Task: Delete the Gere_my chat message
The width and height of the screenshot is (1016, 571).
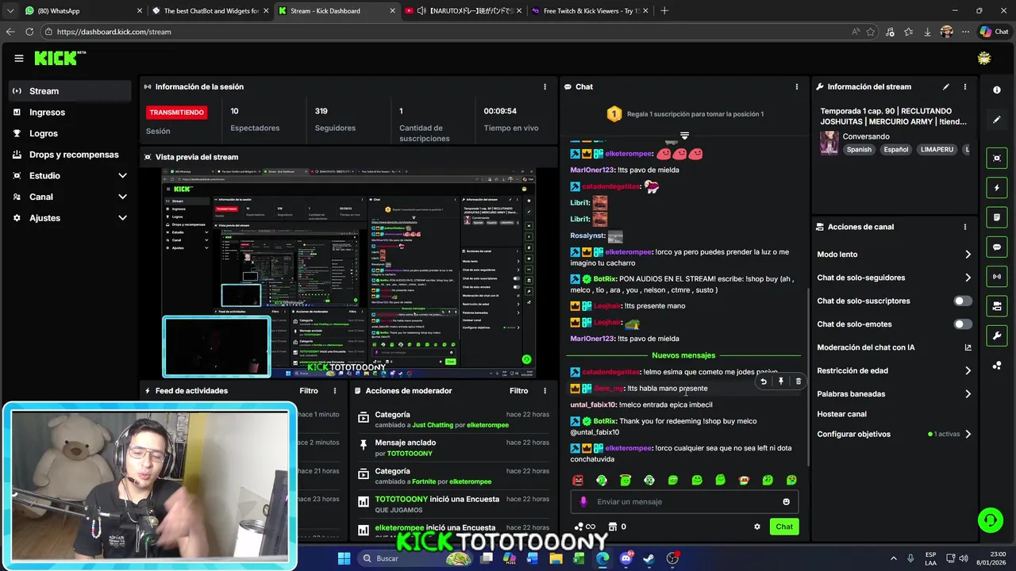Action: pos(799,381)
